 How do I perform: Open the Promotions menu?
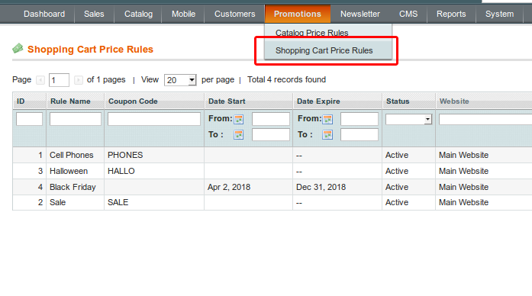tap(298, 14)
